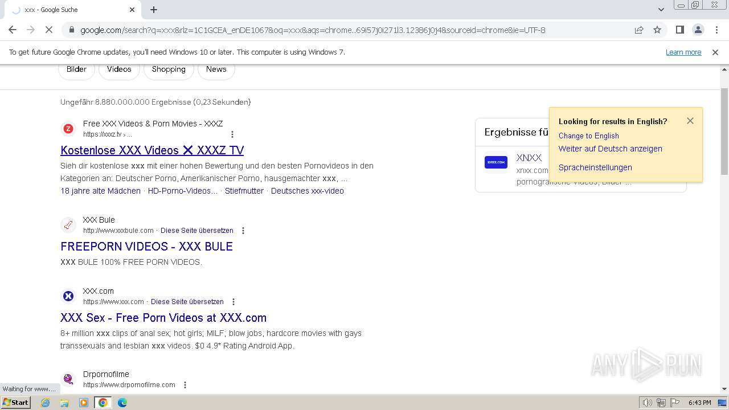Switch to the Bilder filter
Viewport: 729px width, 410px height.
[x=76, y=69]
